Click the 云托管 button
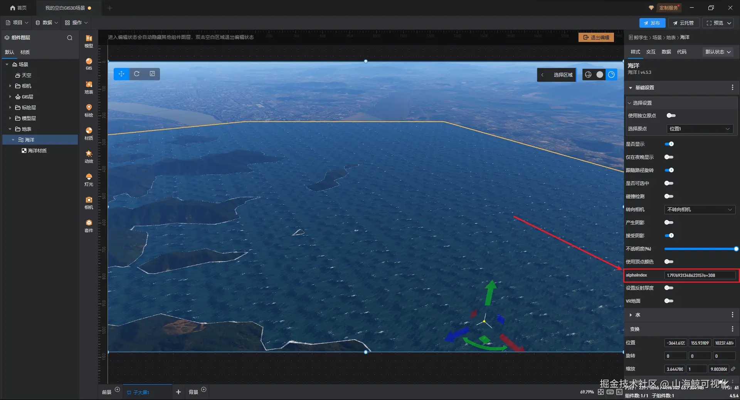Screen dimensions: 740x400 click(x=683, y=23)
